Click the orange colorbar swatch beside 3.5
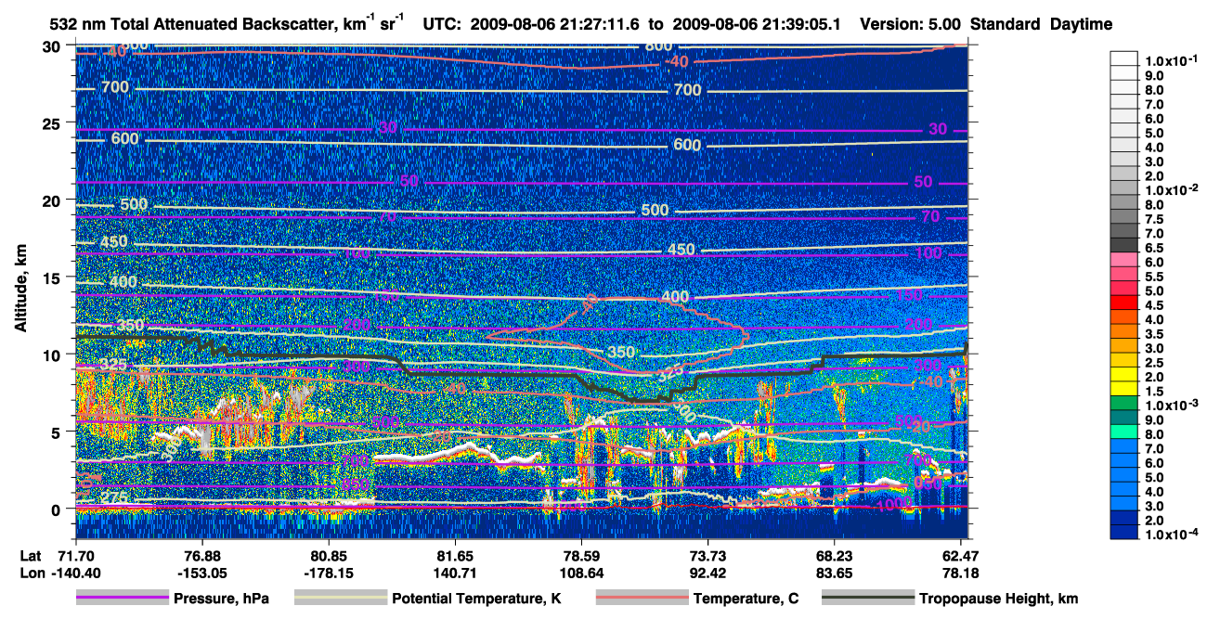Viewport: 1207px width, 619px height. coord(1124,331)
